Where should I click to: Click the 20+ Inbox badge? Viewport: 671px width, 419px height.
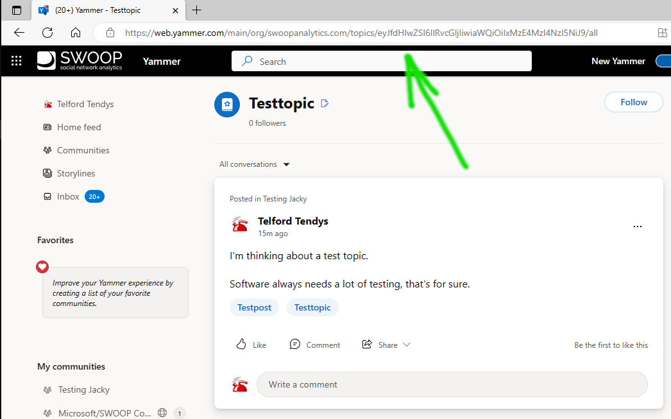[x=94, y=196]
